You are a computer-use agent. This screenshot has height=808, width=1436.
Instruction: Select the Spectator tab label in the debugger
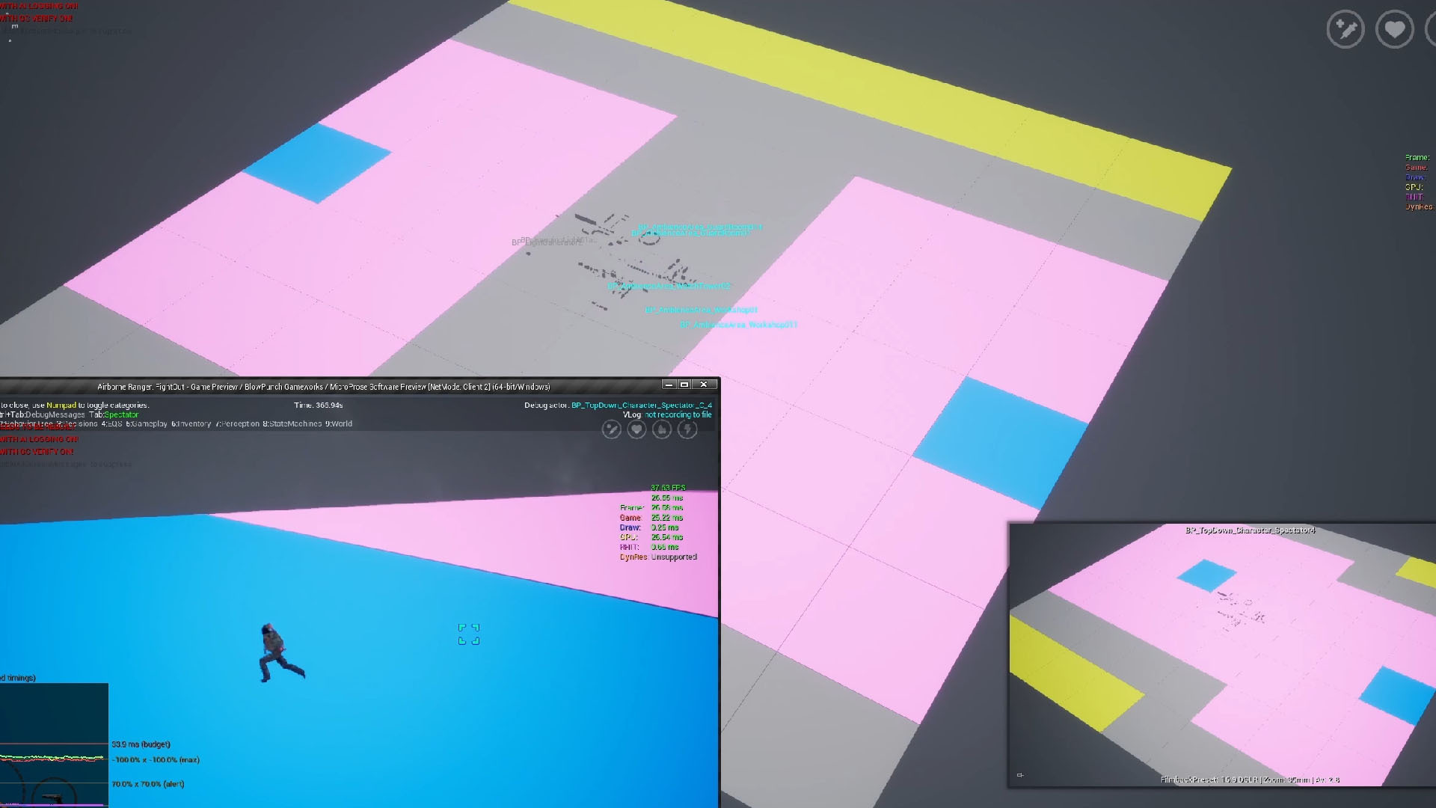tap(121, 415)
